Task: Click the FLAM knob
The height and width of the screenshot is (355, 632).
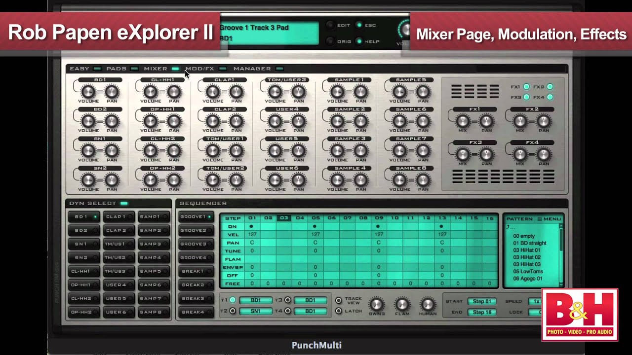Action: pos(402,304)
